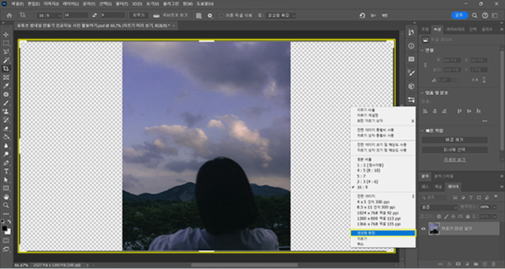Select the Dodge tool
Viewport: 505px width, 269px height.
pos(6,154)
